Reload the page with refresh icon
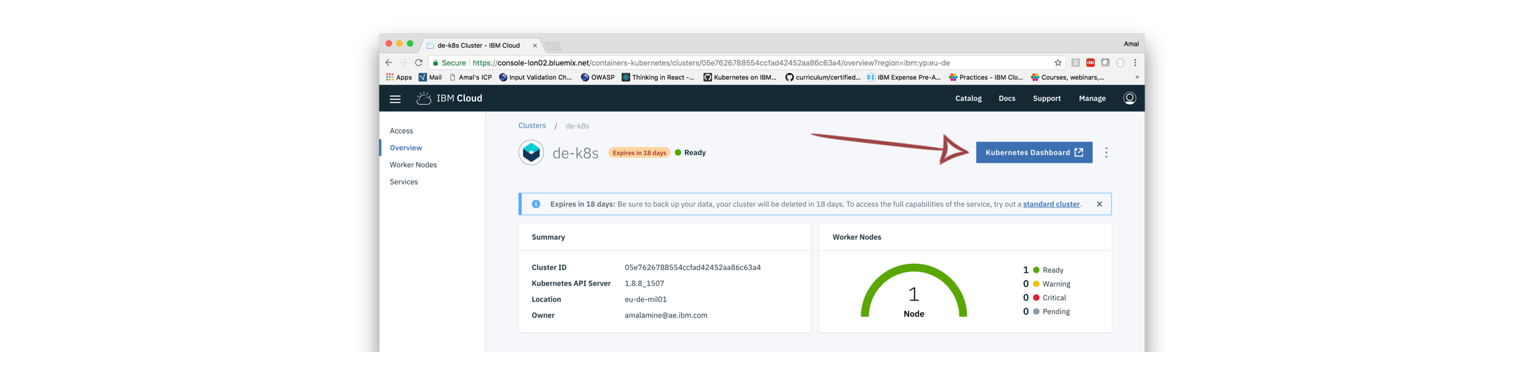This screenshot has height=368, width=1524. click(x=418, y=63)
